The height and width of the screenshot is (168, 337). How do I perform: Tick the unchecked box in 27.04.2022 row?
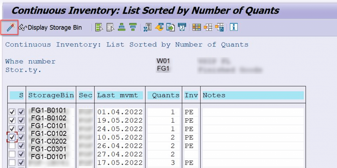12,154
